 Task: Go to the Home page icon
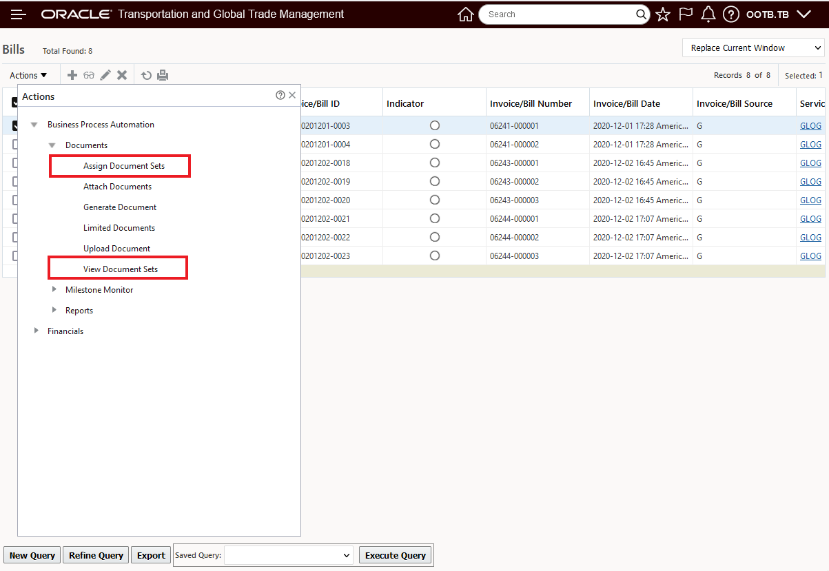click(x=466, y=14)
